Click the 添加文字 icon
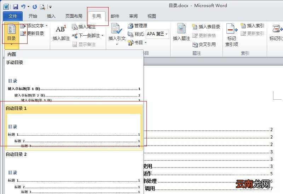The width and height of the screenshot is (283, 194). 23,26
